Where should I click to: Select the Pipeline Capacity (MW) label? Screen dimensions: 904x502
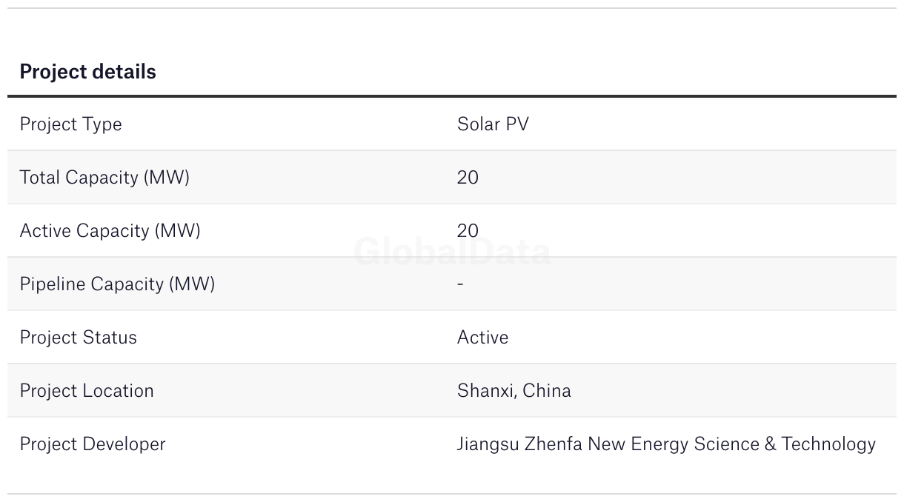(x=117, y=284)
